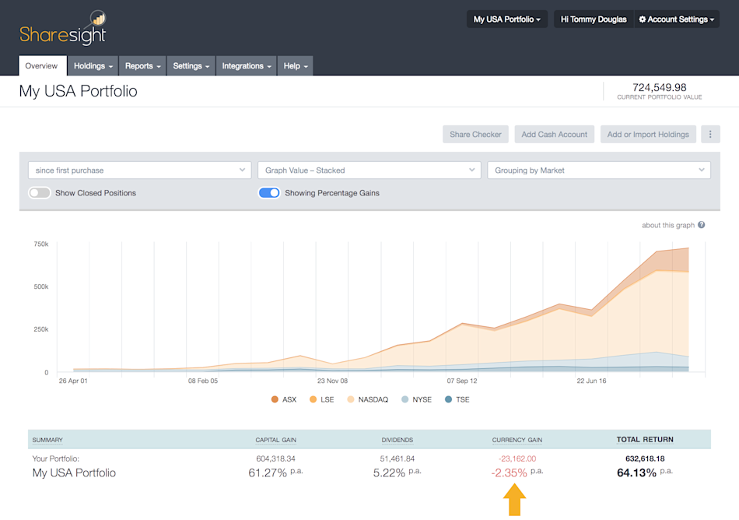The height and width of the screenshot is (520, 739).
Task: Click the 07 Sep 12 axis date label
Action: click(x=462, y=381)
